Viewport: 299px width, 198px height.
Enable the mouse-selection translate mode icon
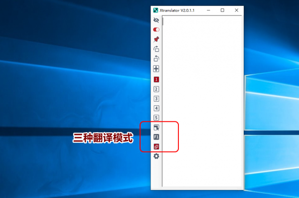click(156, 127)
